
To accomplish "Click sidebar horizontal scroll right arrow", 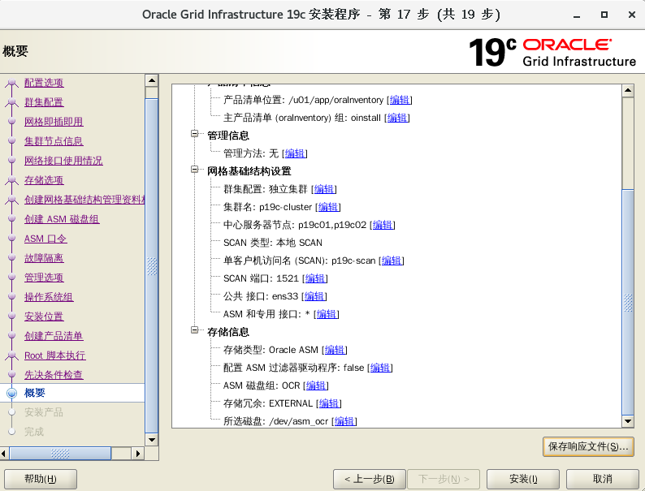I will click(x=138, y=454).
